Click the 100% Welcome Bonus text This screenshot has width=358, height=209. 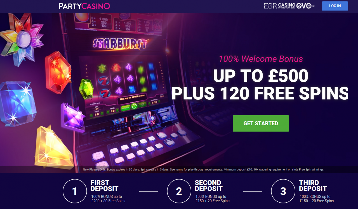(261, 59)
